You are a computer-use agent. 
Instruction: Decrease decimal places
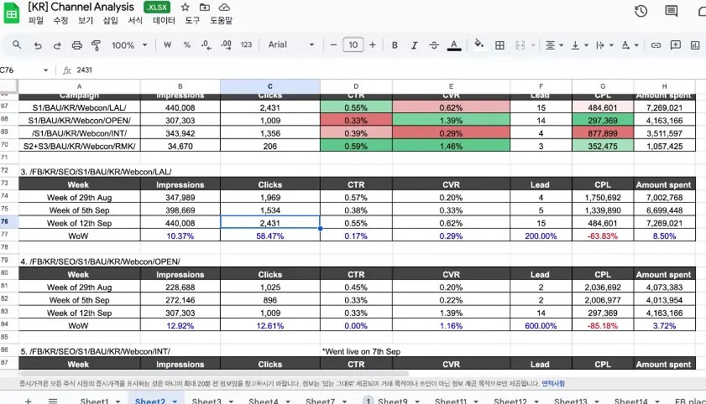(x=207, y=45)
